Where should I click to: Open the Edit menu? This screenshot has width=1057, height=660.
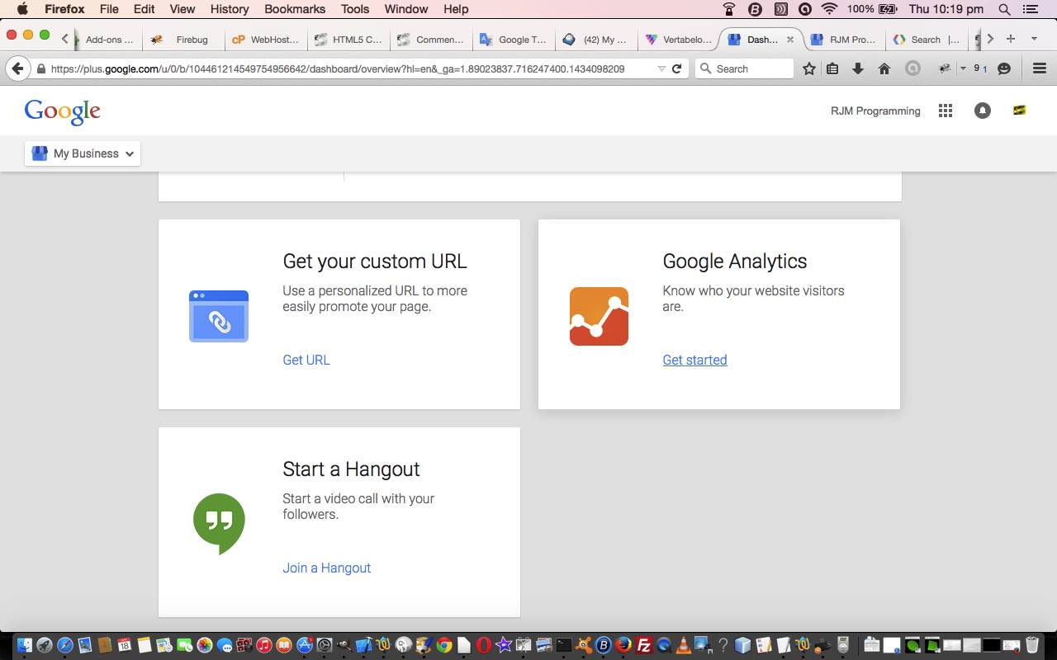144,9
